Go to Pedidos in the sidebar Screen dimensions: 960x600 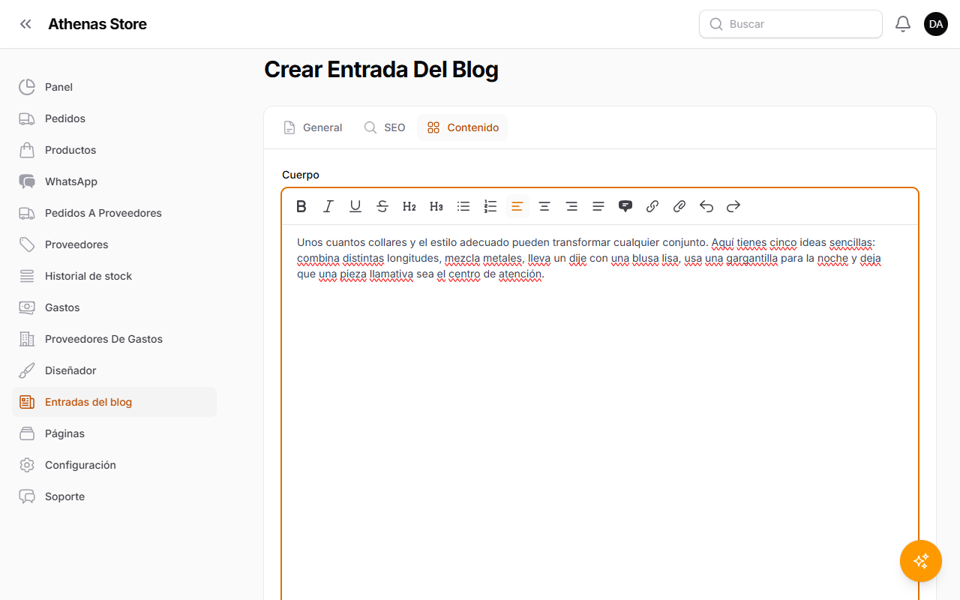click(114, 118)
